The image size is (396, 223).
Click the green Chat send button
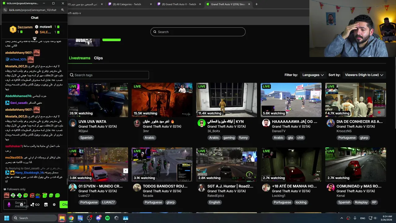(64, 204)
